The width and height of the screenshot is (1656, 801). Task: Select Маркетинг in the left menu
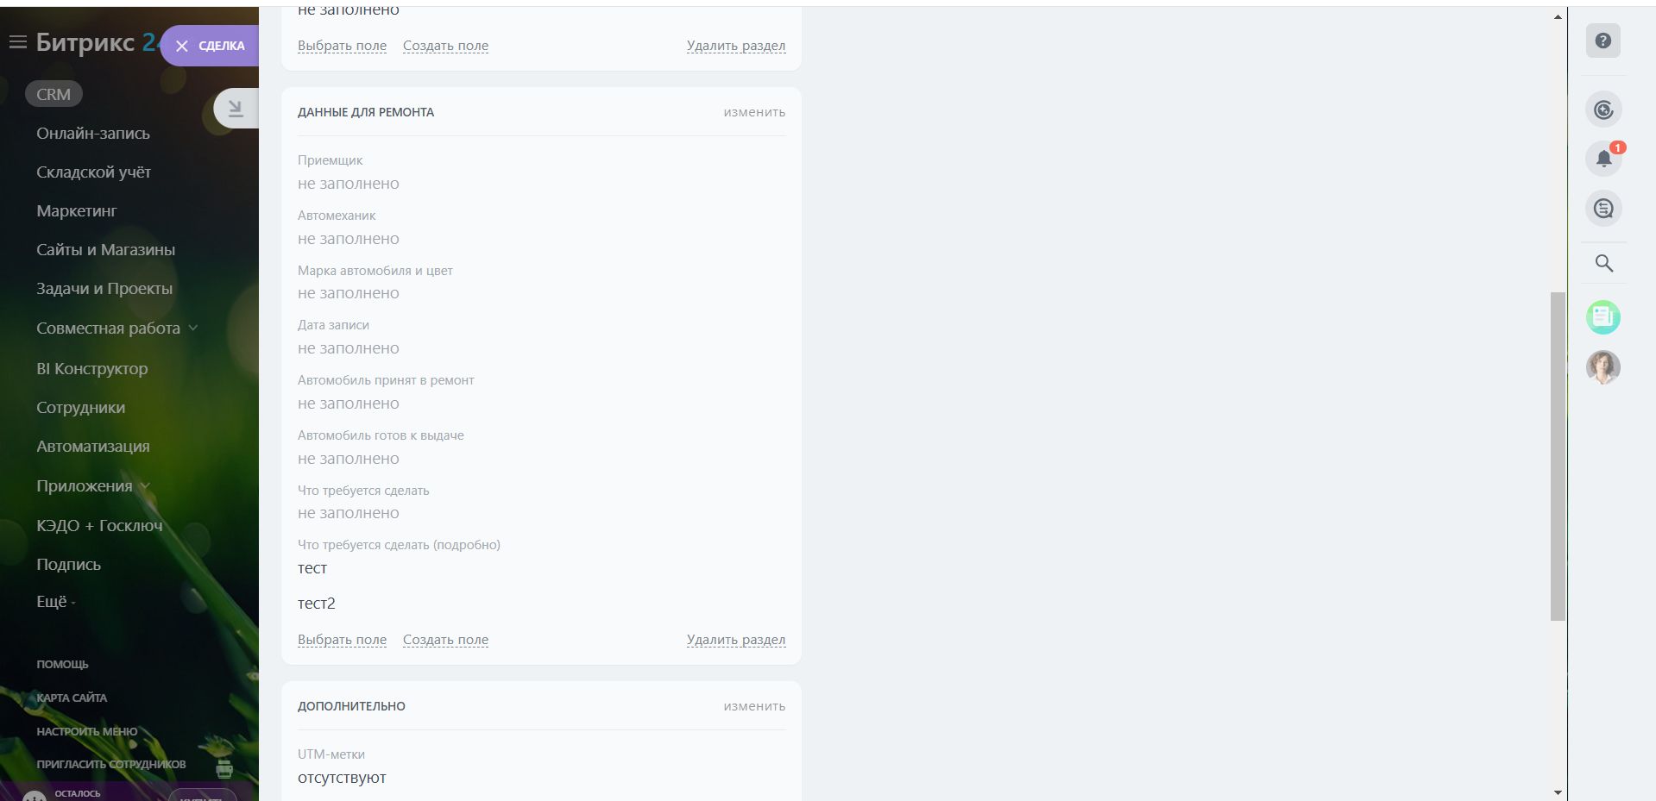tap(76, 211)
